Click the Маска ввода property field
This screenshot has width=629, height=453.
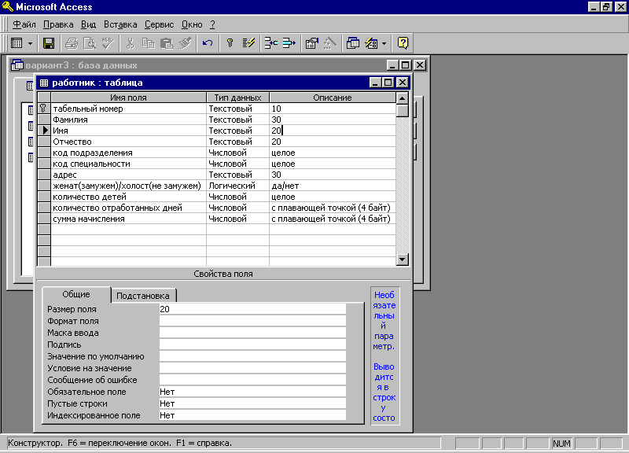pos(252,333)
